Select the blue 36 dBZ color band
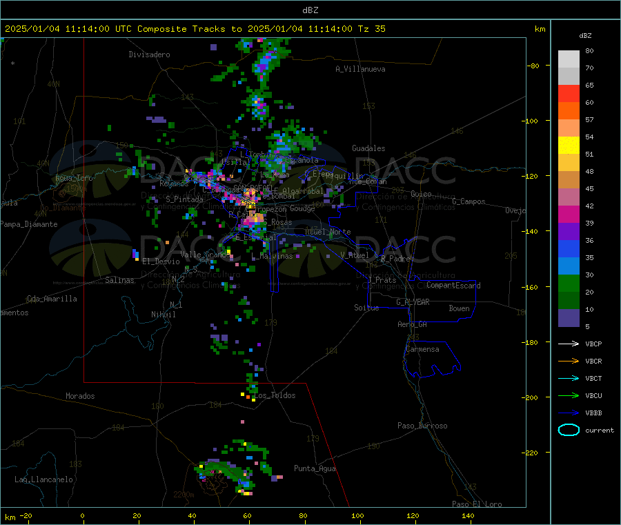This screenshot has width=621, height=525. tap(569, 248)
